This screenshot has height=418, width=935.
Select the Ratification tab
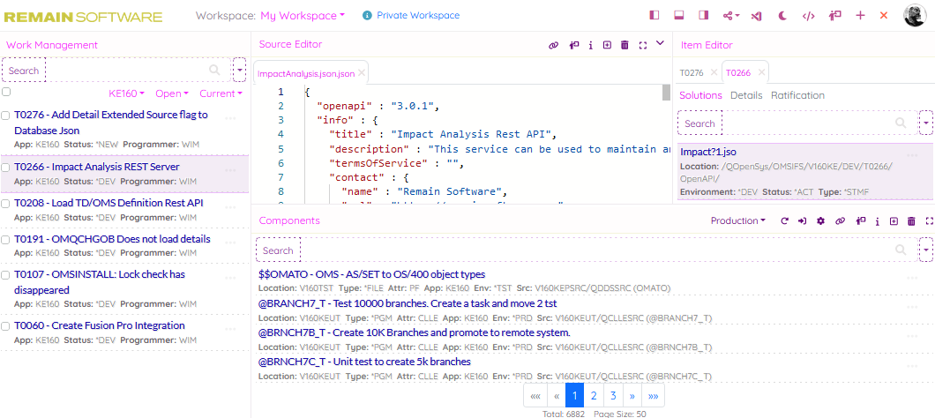797,95
